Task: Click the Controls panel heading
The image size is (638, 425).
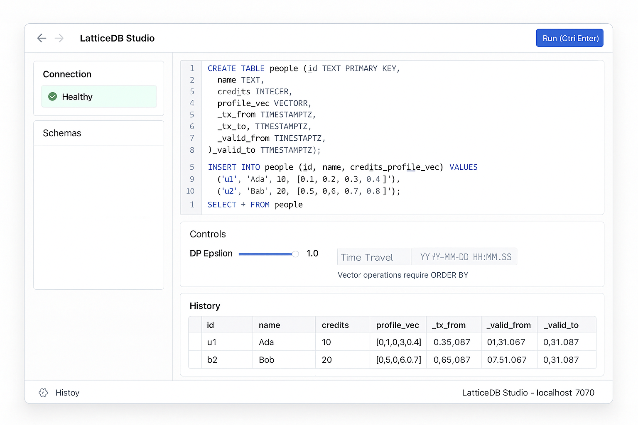Action: click(208, 234)
